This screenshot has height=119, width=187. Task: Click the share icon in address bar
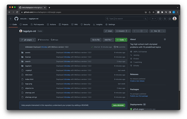pyautogui.click(x=150, y=12)
